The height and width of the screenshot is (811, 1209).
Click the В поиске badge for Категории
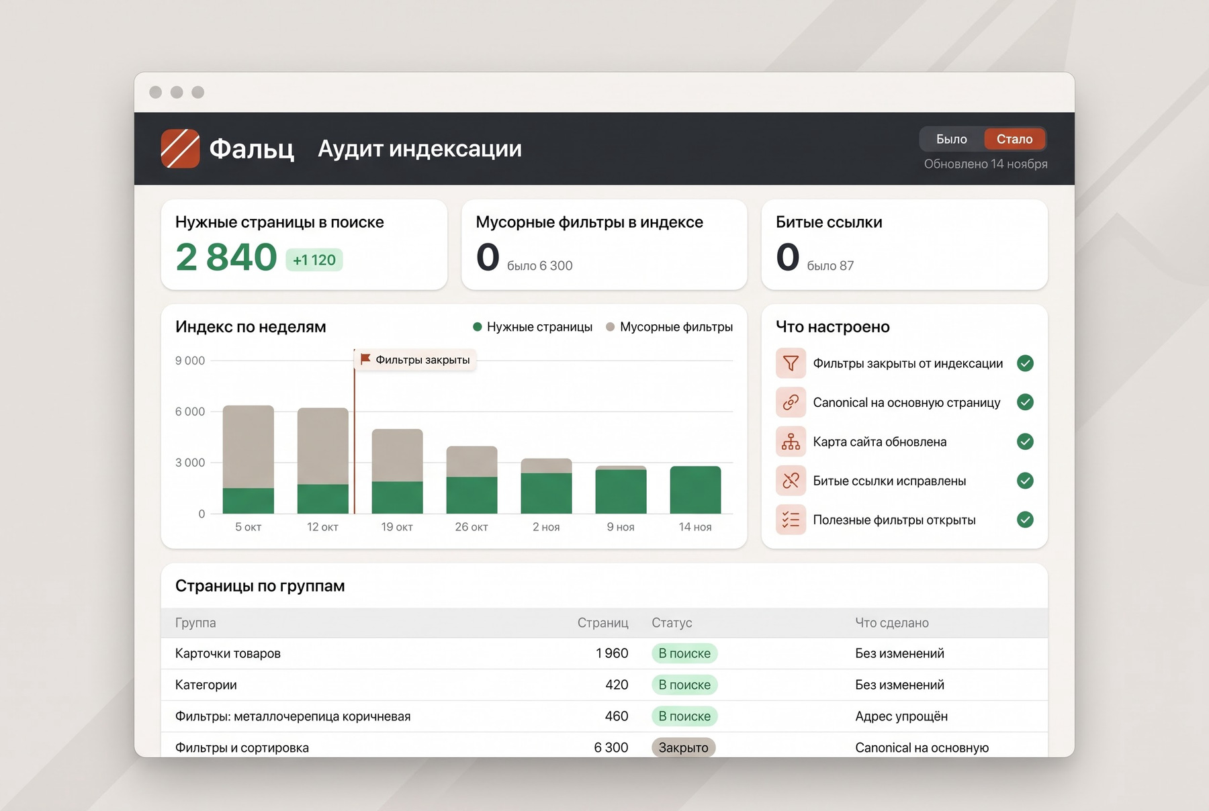(684, 685)
